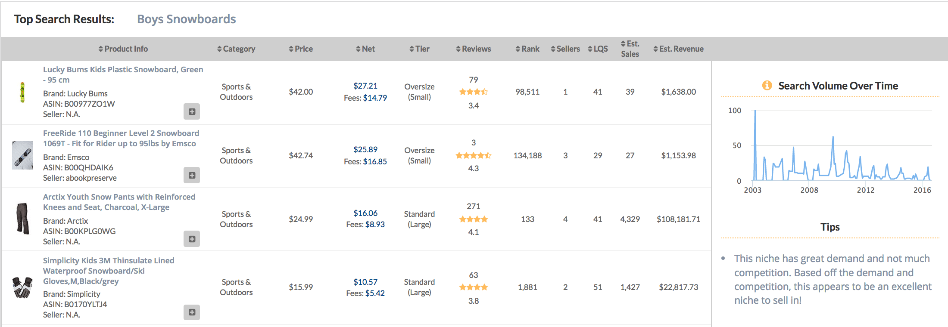948x327 pixels.
Task: Open Lucky Bums Kids Plastic Snowboard link
Action: (123, 74)
